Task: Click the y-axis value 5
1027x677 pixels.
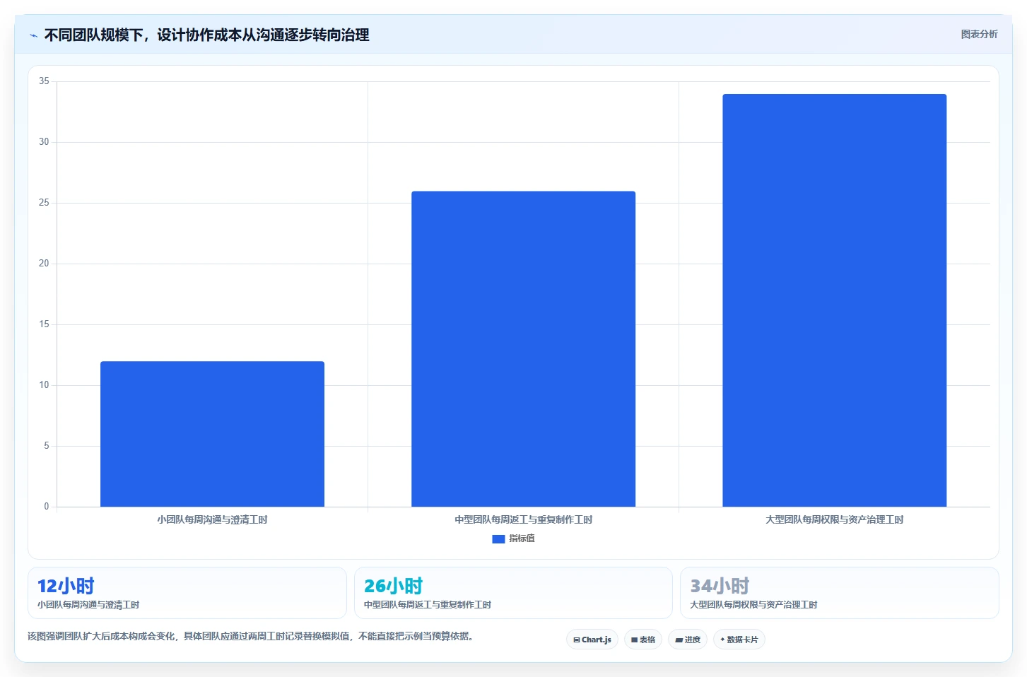Action: [x=47, y=446]
